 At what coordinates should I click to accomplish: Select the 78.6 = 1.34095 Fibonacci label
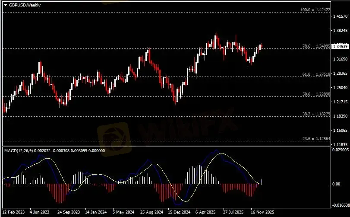(x=316, y=46)
